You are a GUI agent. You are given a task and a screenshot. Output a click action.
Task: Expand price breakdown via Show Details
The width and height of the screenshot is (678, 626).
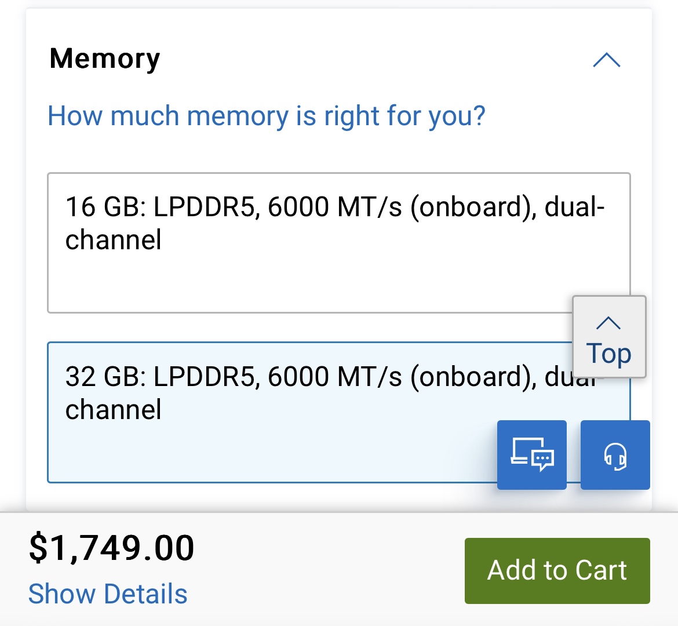point(108,594)
